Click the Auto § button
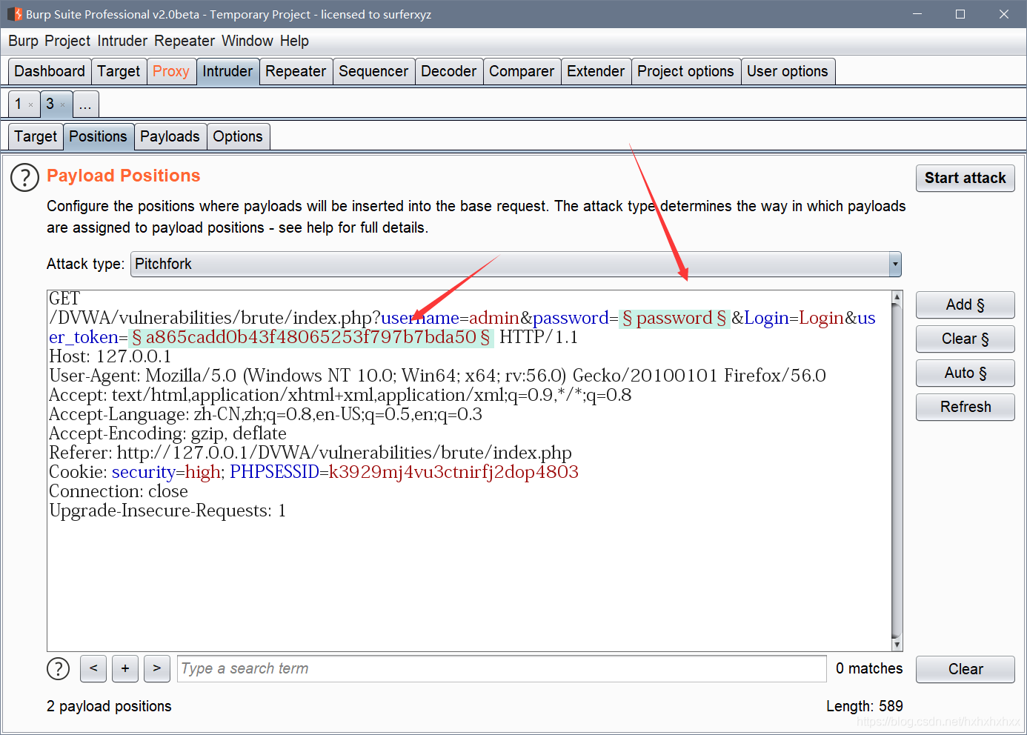 (965, 373)
